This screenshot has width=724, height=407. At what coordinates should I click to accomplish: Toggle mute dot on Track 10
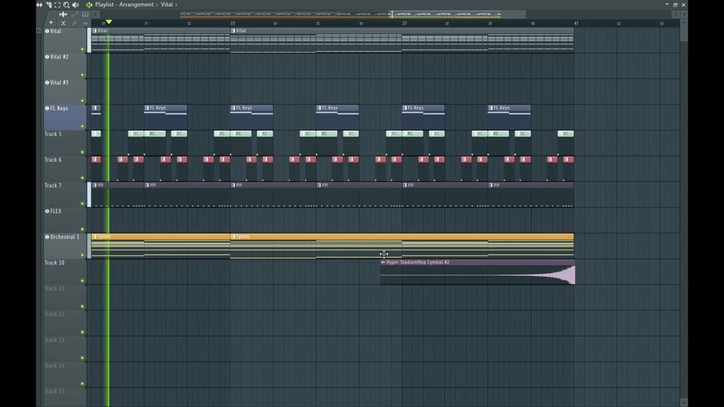point(83,281)
